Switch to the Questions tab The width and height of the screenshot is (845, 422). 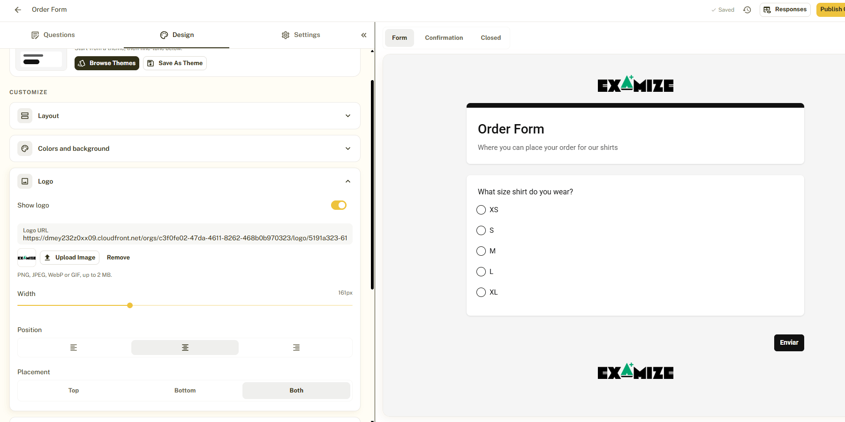53,35
